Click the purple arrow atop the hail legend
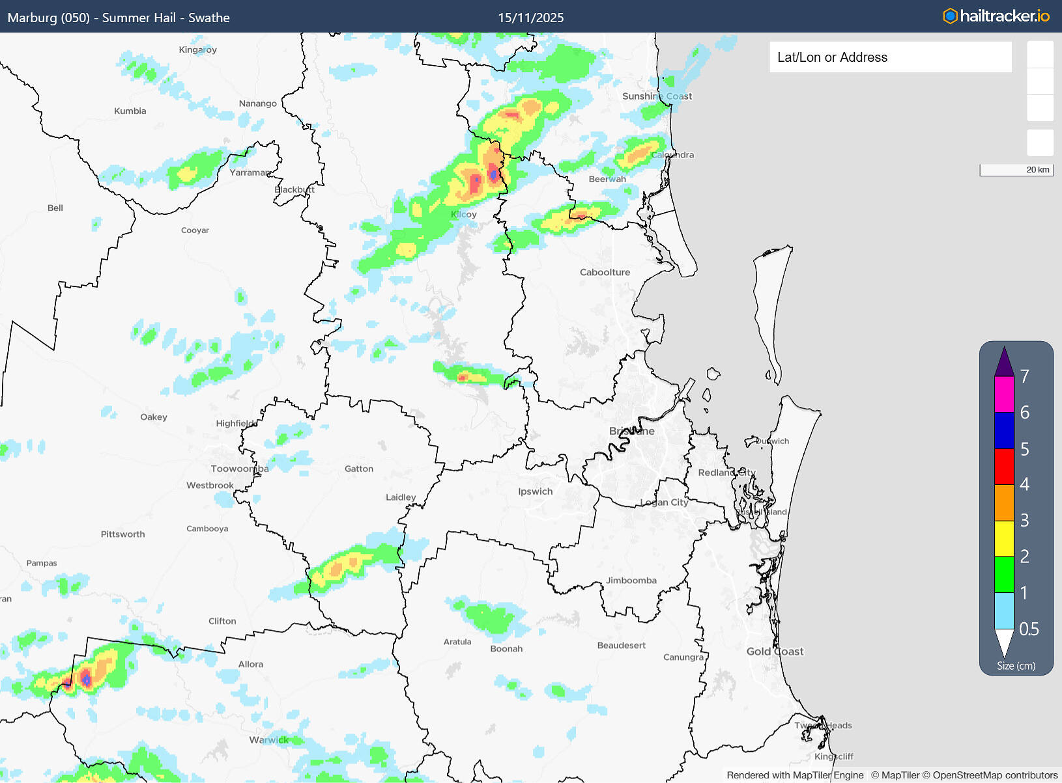 pyautogui.click(x=1004, y=362)
